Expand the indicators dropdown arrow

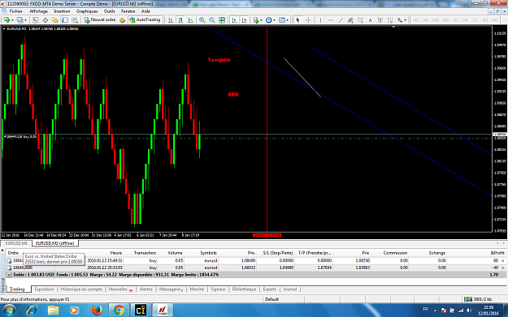point(261,20)
